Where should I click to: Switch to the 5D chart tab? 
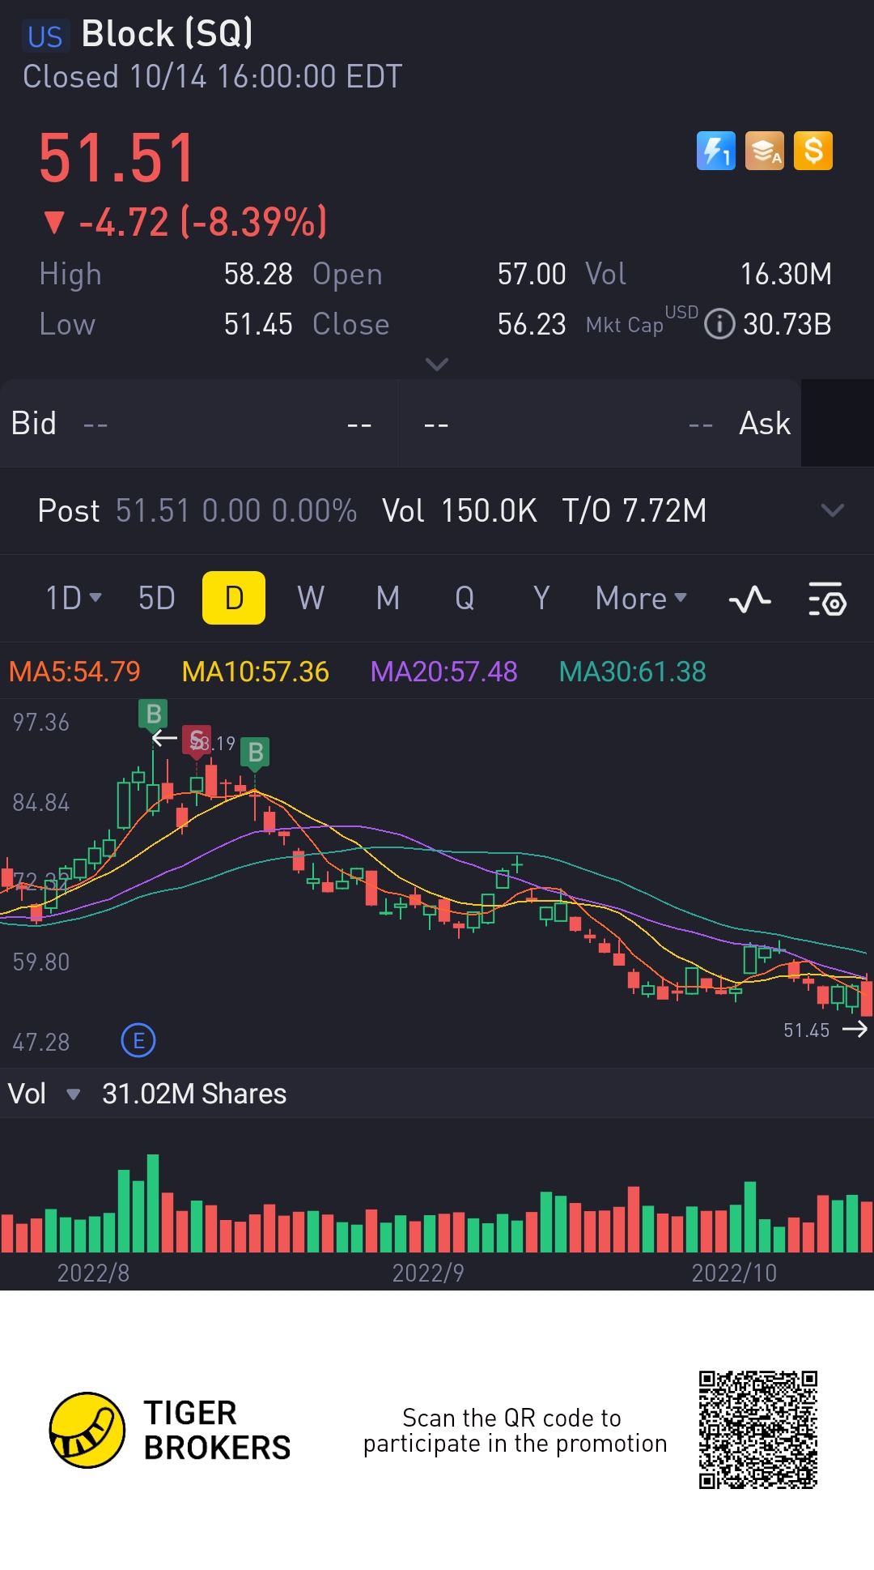157,598
